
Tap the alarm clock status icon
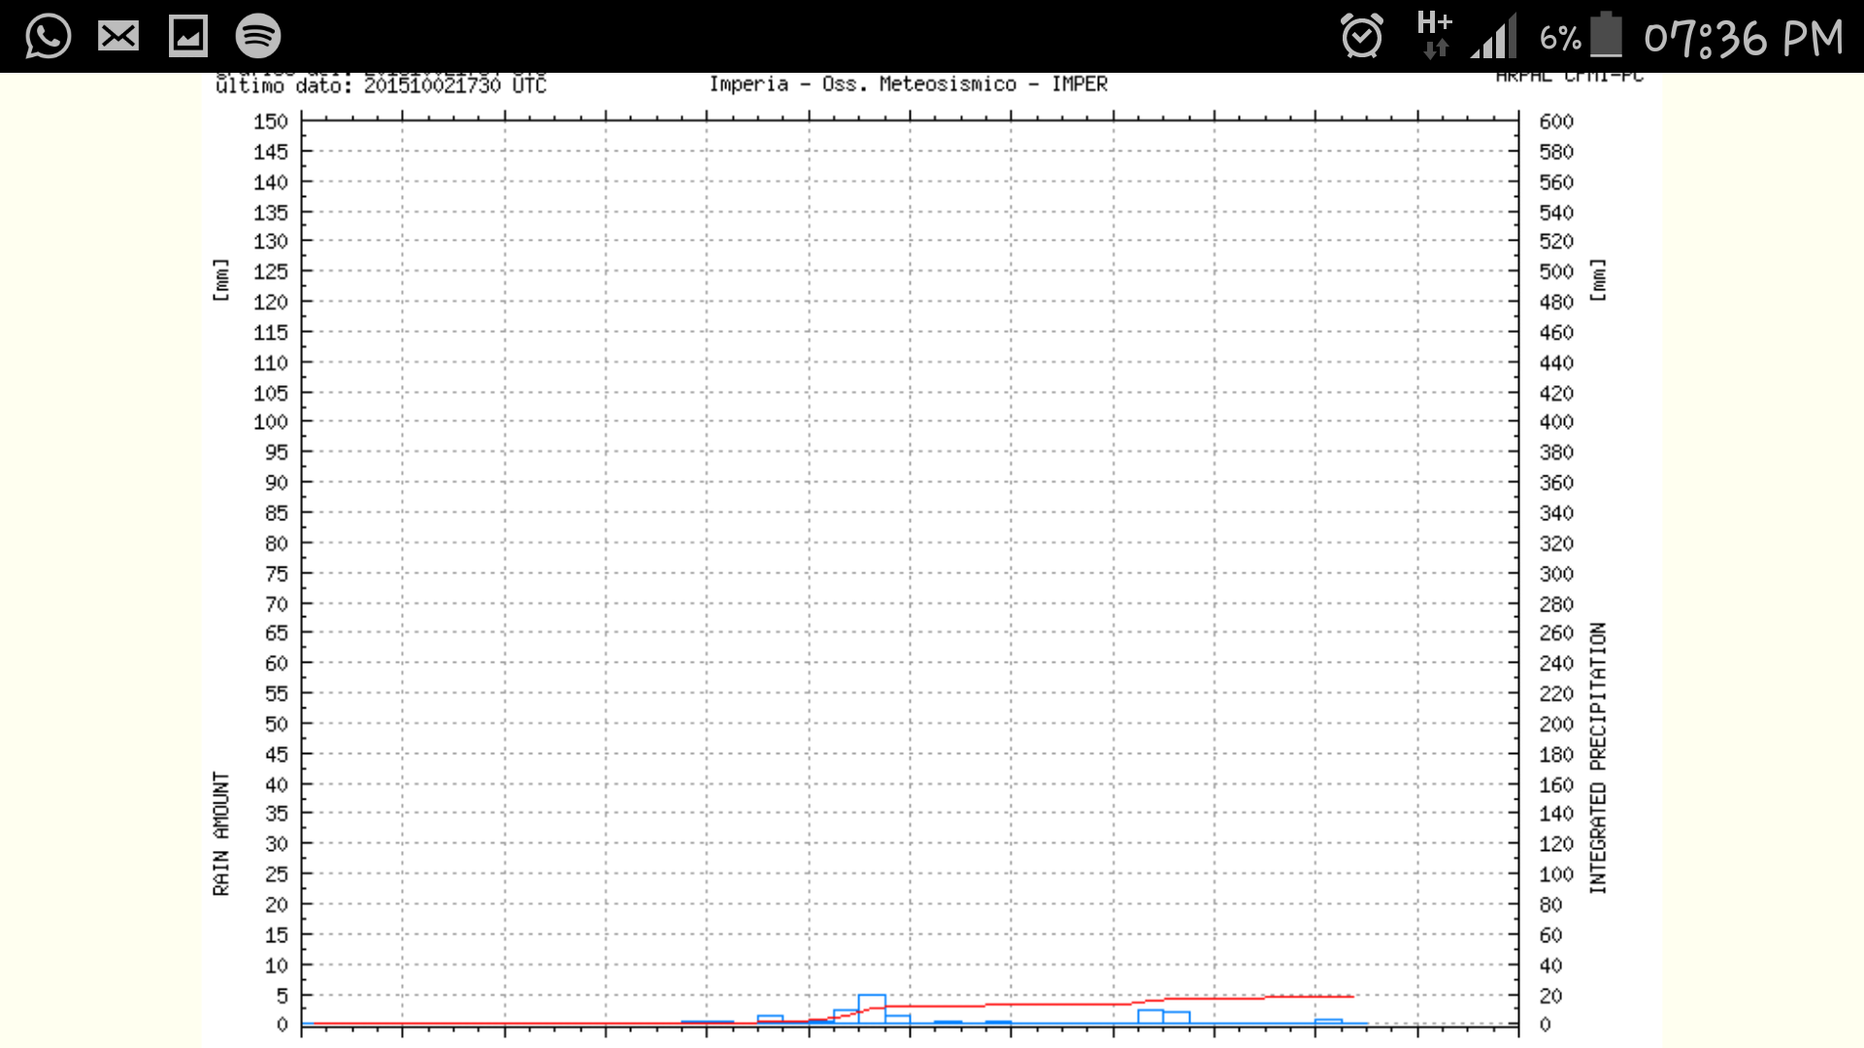point(1362,37)
